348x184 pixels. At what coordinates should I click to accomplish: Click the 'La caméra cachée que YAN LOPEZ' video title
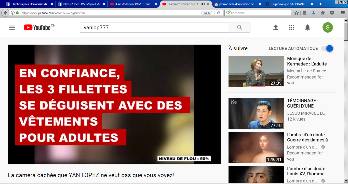click(91, 175)
